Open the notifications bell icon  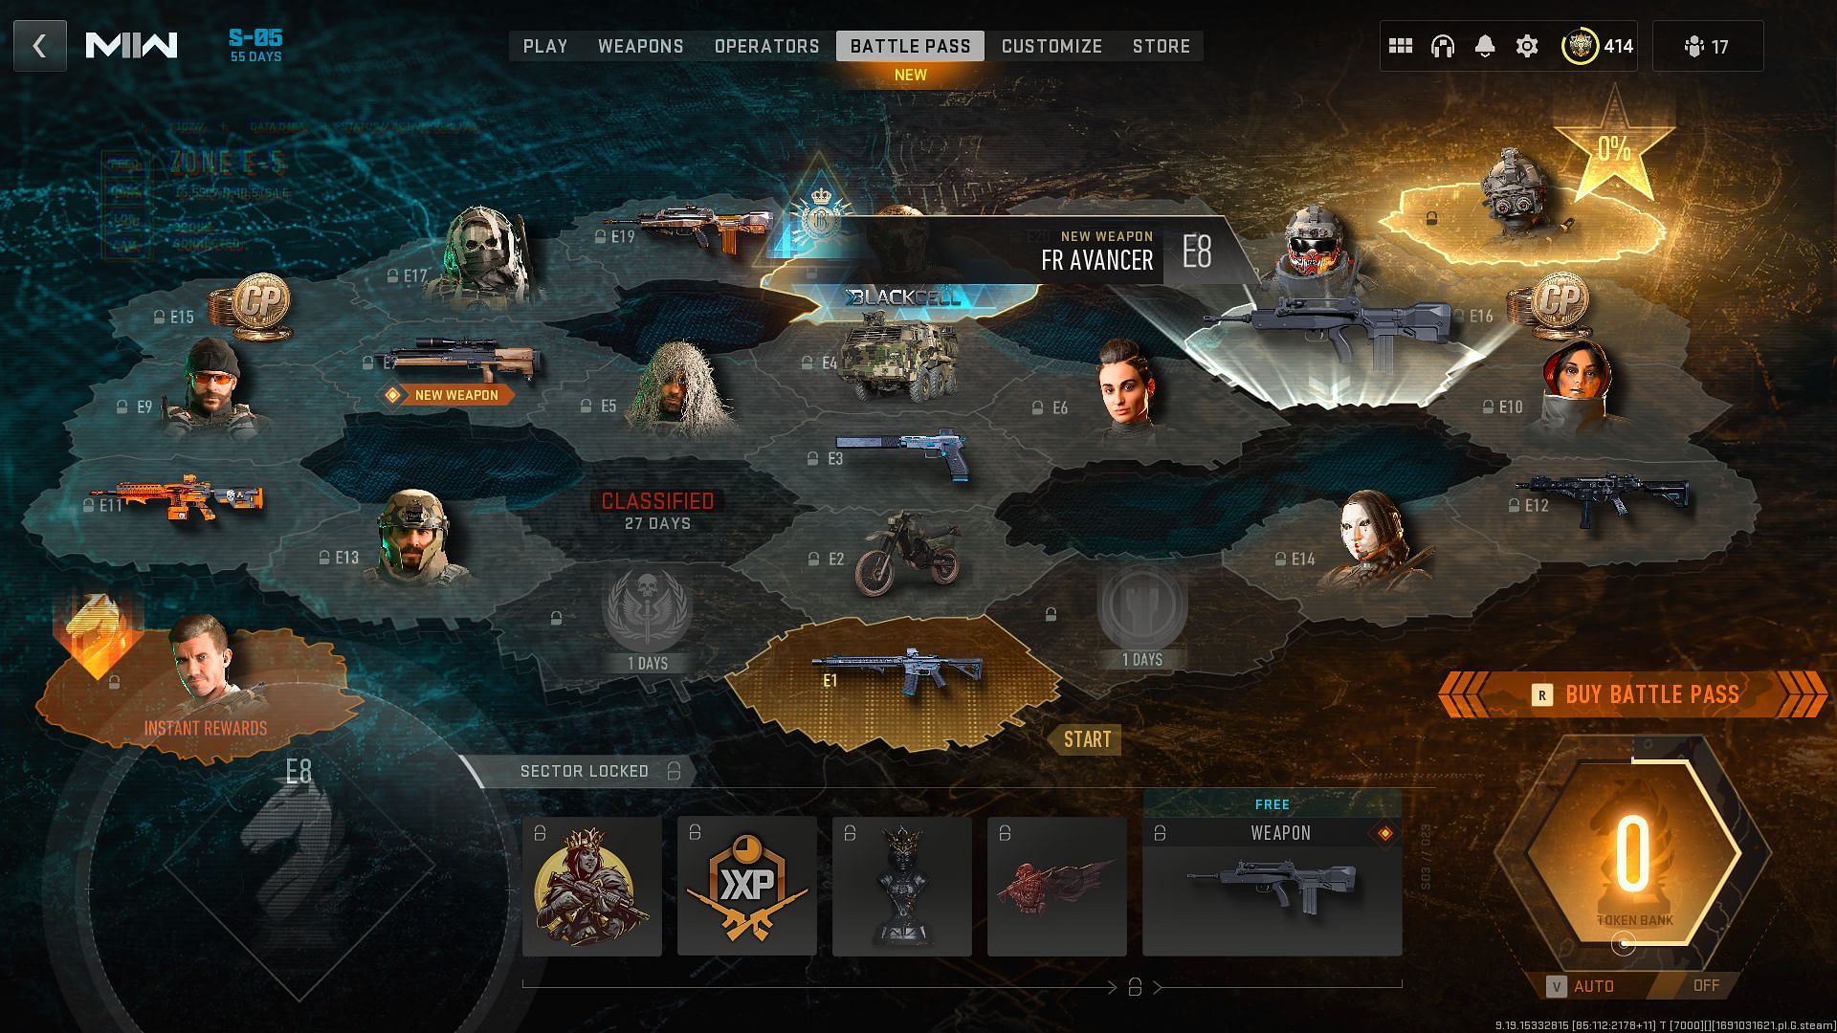pyautogui.click(x=1485, y=45)
